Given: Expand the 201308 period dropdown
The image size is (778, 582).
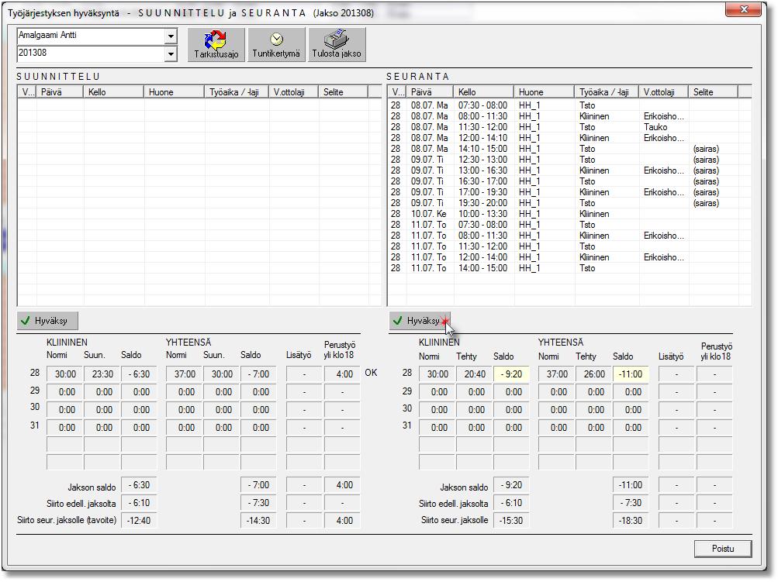Looking at the screenshot, I should [x=171, y=53].
